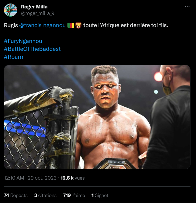Follow the #FuryNgannou hashtag
Image resolution: width=196 pixels, height=203 pixels.
[x=23, y=41]
